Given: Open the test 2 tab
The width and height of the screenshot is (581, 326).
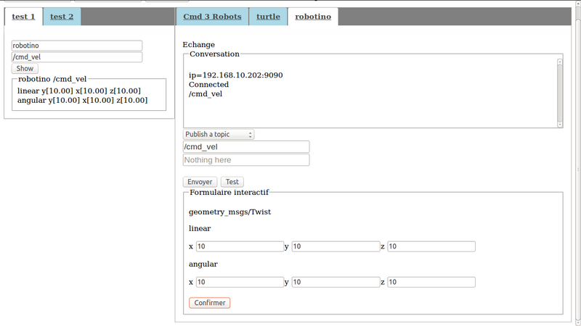Looking at the screenshot, I should tap(62, 16).
